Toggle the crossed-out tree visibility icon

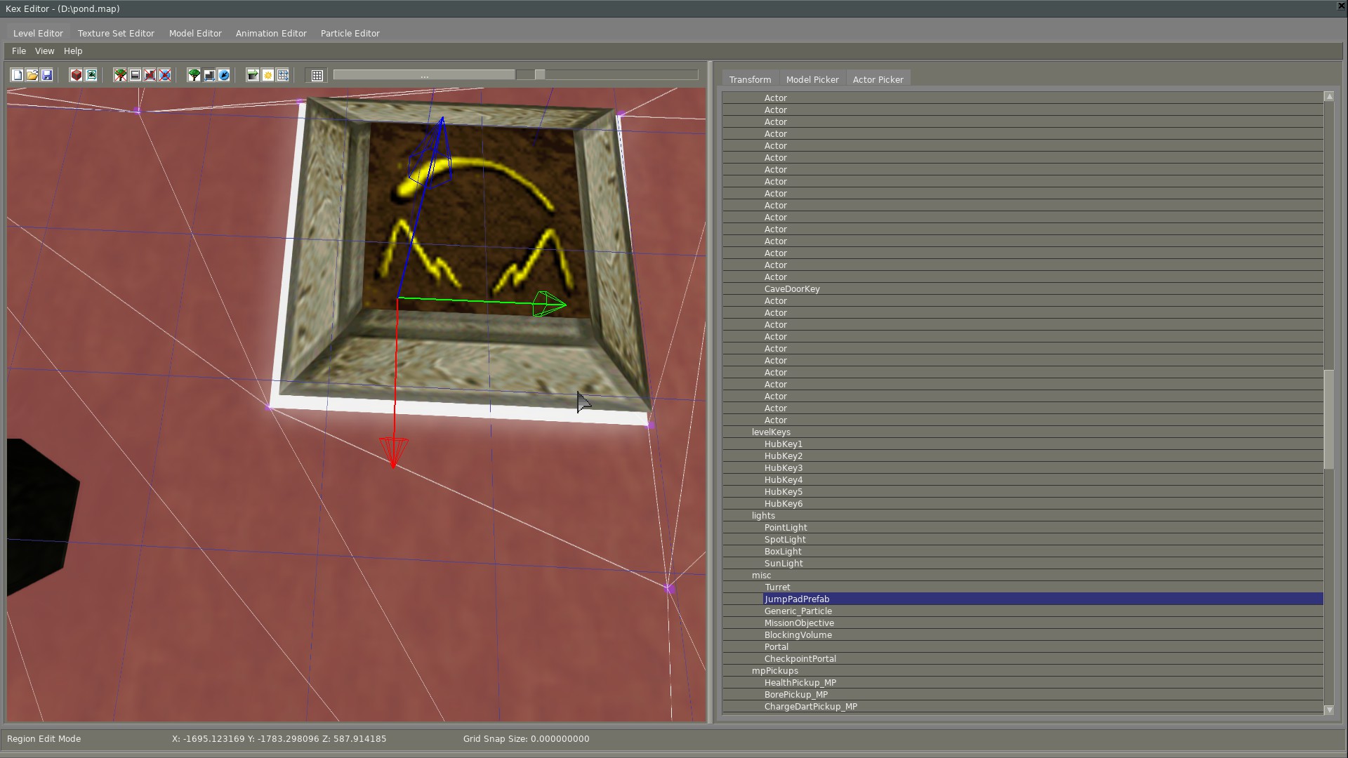pyautogui.click(x=120, y=75)
